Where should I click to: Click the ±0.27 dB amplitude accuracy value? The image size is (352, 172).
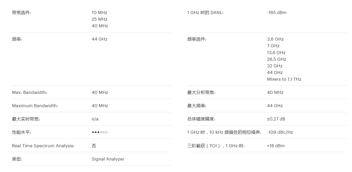[276, 119]
